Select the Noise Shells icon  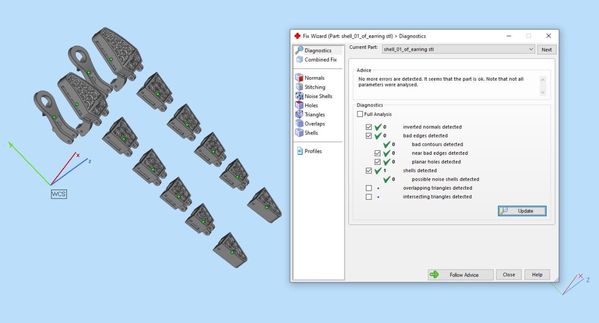[x=299, y=96]
